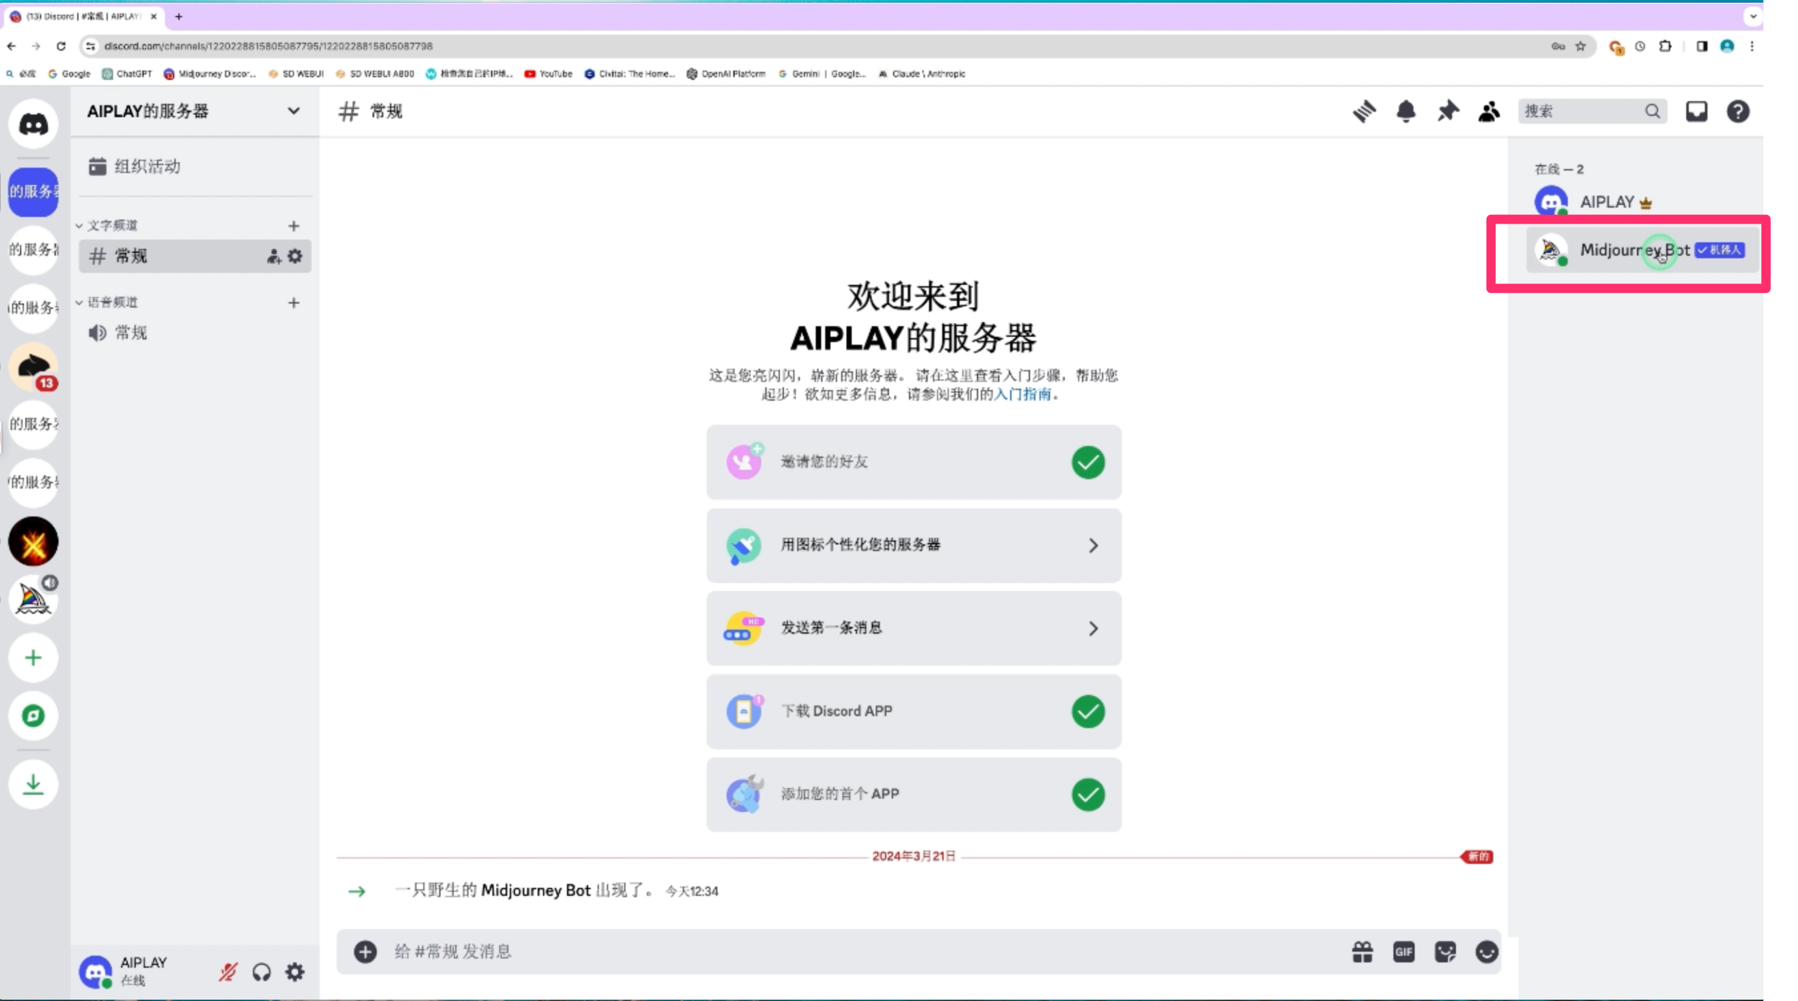The width and height of the screenshot is (1798, 1001).
Task: Open notification settings bell icon
Action: pos(1406,111)
